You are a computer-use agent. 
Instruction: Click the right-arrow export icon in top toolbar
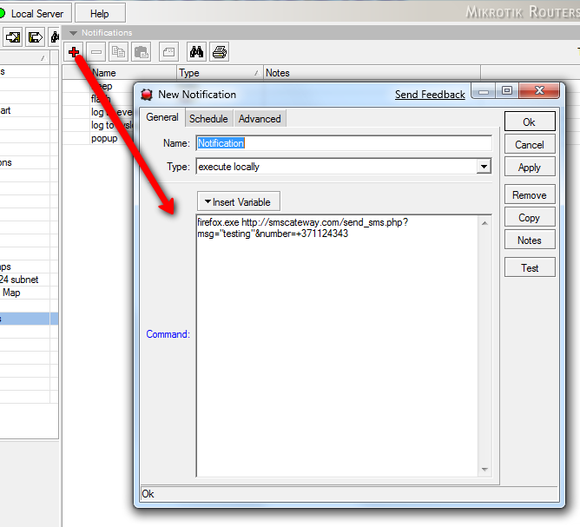pos(35,37)
